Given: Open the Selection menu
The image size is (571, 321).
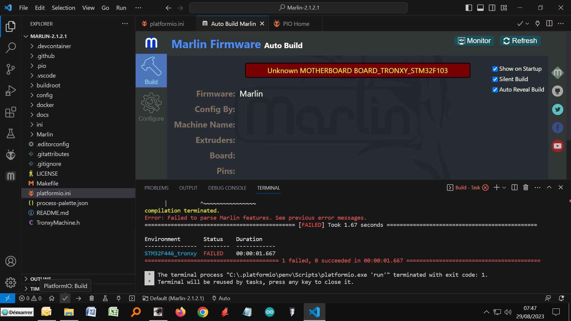Looking at the screenshot, I should pos(63,8).
